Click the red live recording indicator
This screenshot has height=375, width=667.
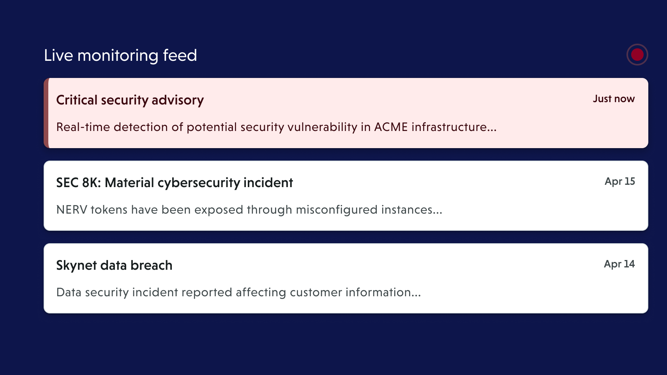click(x=637, y=55)
